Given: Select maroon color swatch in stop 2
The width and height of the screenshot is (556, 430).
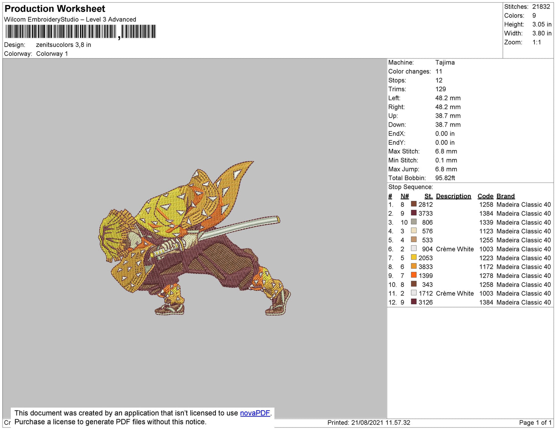Looking at the screenshot, I should point(414,213).
